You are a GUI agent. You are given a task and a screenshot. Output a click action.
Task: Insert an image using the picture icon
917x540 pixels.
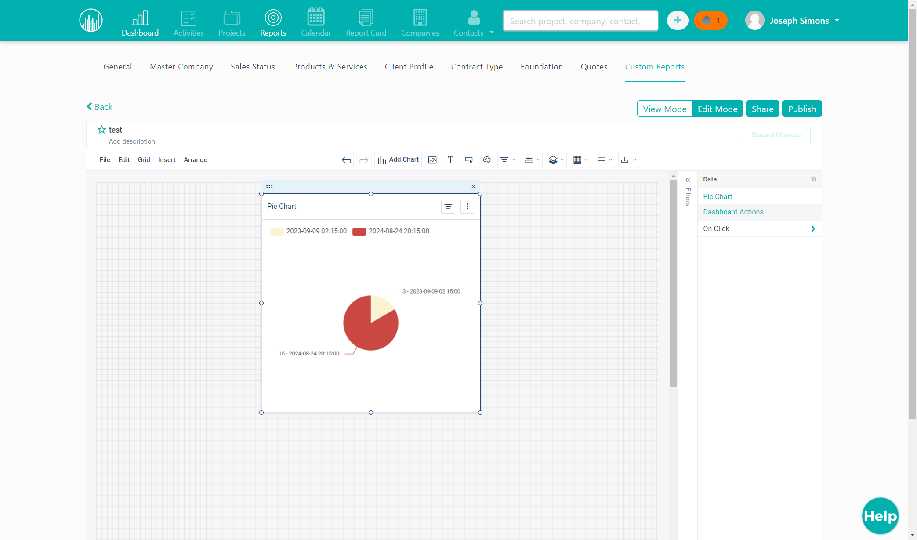432,160
